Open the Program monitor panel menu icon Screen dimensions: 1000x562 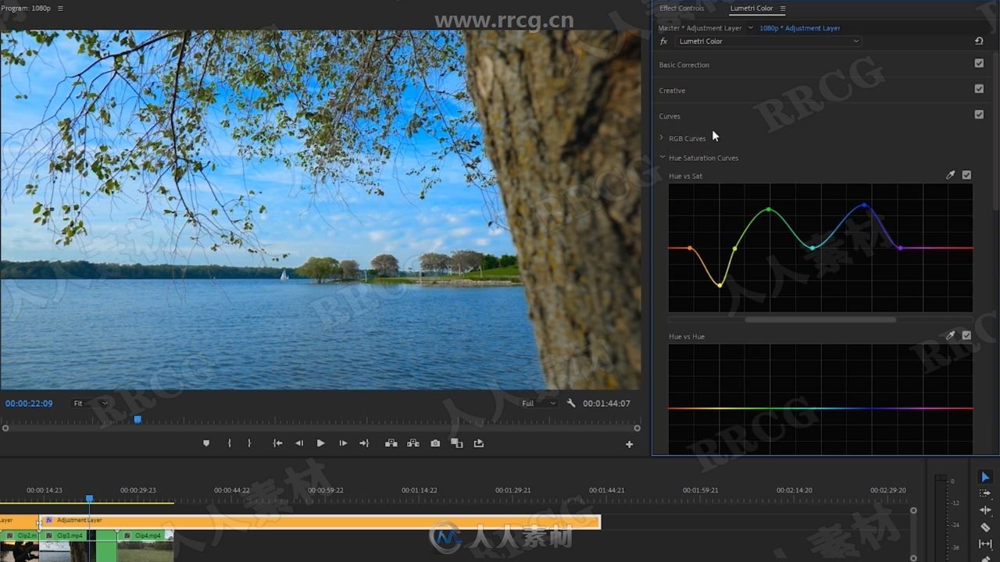coord(60,9)
